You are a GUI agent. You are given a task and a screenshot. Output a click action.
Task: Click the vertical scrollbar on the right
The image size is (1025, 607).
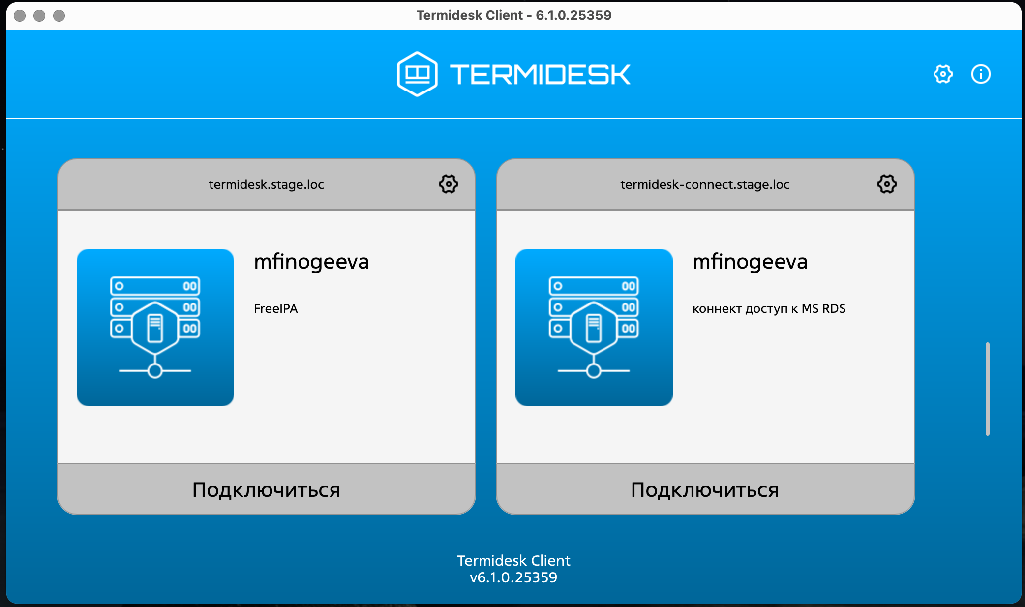987,389
